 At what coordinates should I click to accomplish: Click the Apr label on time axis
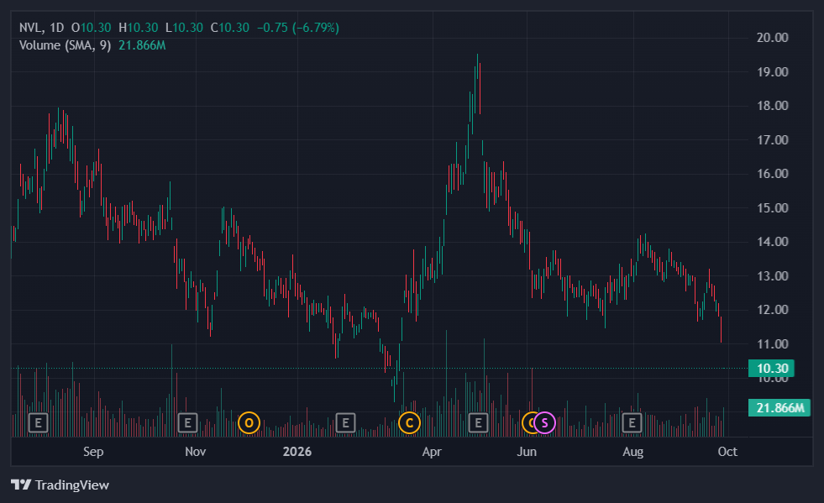click(432, 452)
